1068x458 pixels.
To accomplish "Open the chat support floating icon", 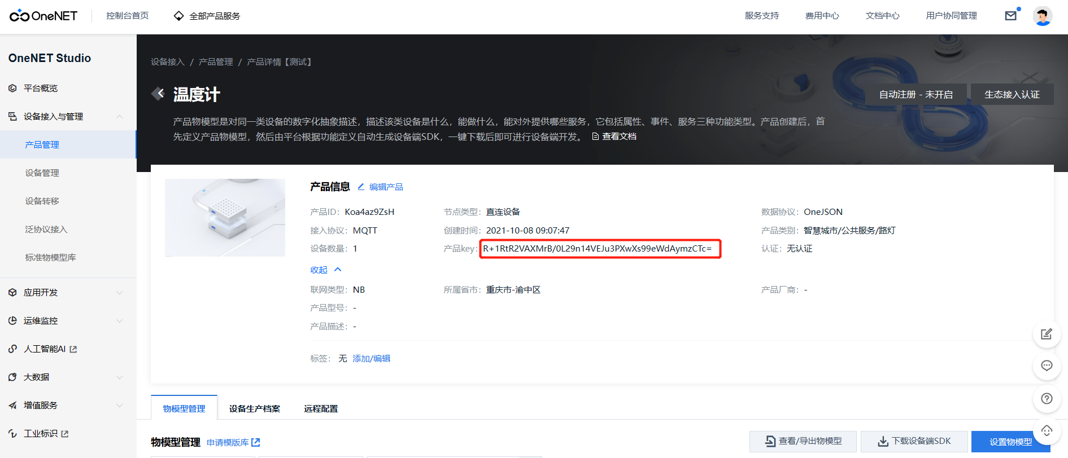I will point(1046,366).
